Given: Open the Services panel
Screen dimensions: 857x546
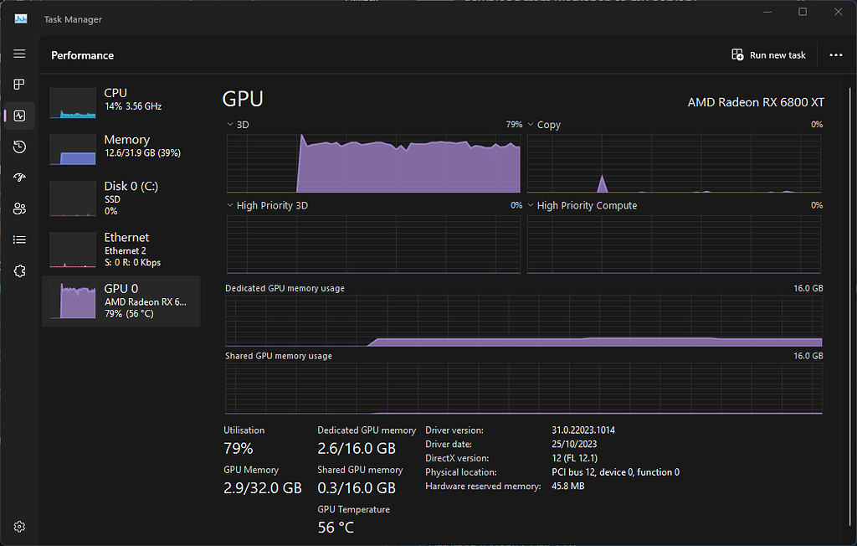Looking at the screenshot, I should pos(19,270).
